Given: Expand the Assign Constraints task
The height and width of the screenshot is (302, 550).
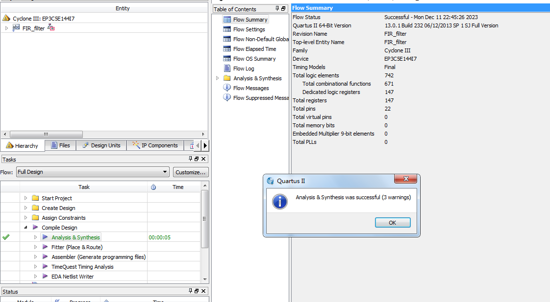Looking at the screenshot, I should pyautogui.click(x=25, y=217).
